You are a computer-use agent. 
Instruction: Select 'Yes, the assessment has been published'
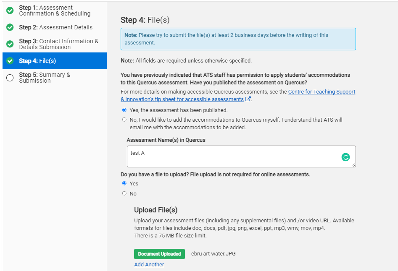click(124, 110)
